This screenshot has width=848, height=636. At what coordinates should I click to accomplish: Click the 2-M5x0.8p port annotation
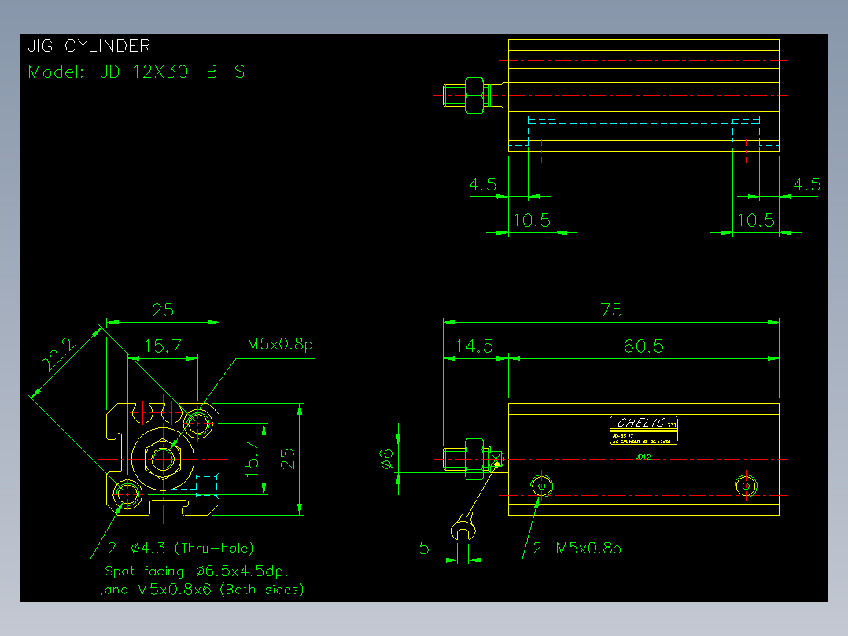tap(577, 549)
